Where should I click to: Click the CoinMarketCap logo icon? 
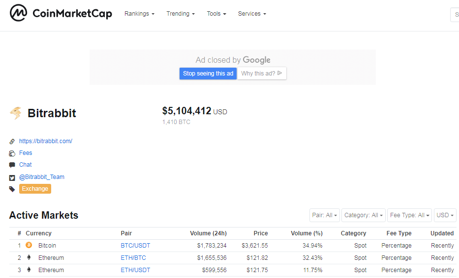click(x=18, y=13)
